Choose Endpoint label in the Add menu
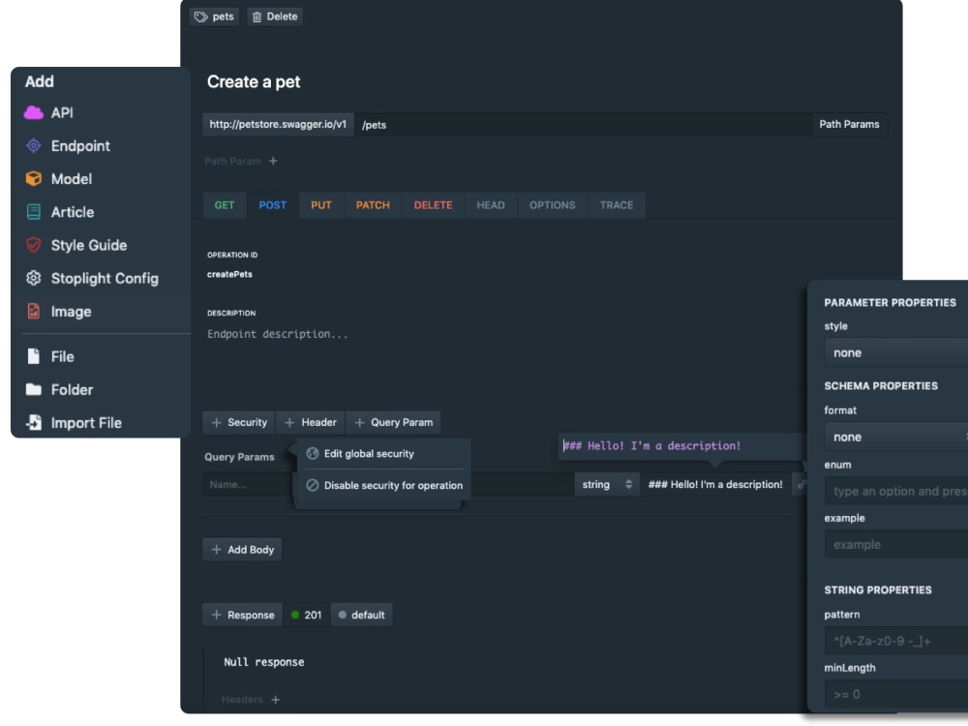Image resolution: width=968 pixels, height=726 pixels. (x=80, y=146)
